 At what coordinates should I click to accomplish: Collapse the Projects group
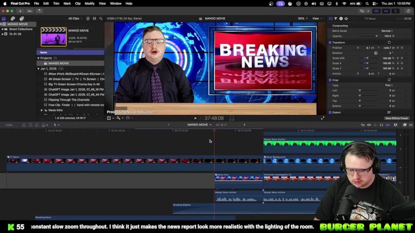point(38,58)
